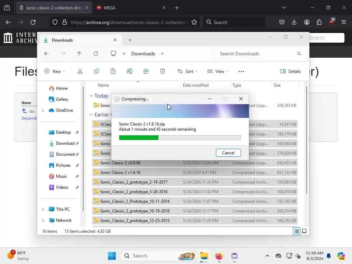Open the Firefox account icon
352x264 pixels.
pyautogui.click(x=307, y=22)
